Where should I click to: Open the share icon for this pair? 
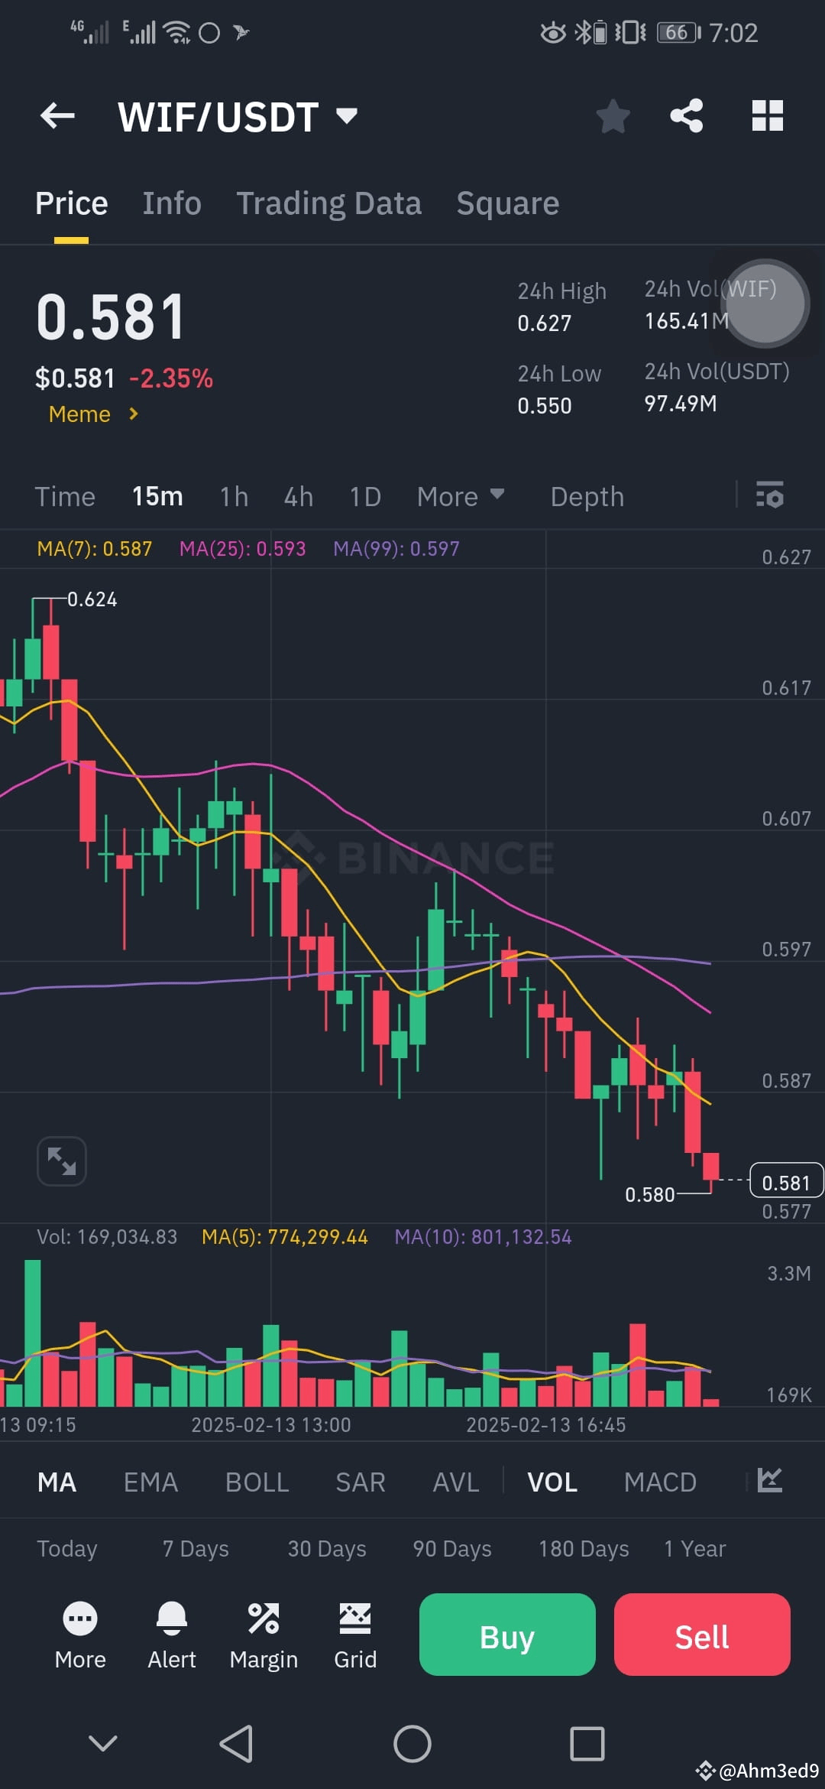tap(687, 115)
